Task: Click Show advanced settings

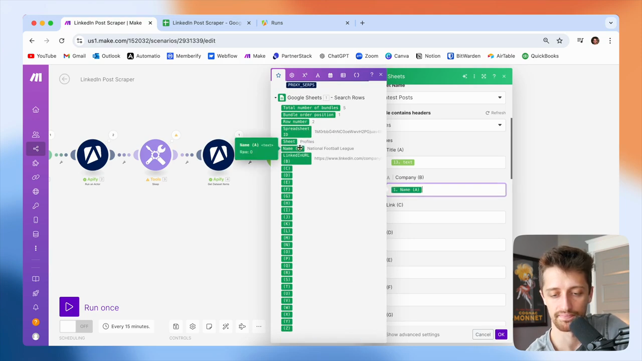Action: click(413, 334)
